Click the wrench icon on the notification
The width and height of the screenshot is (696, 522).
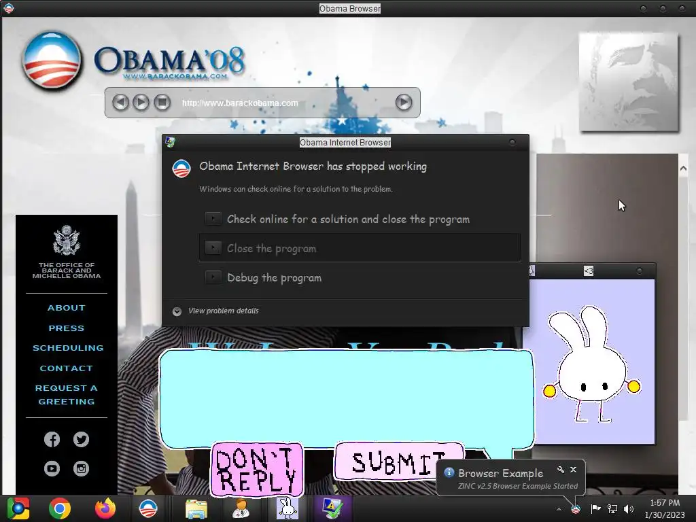[561, 470]
